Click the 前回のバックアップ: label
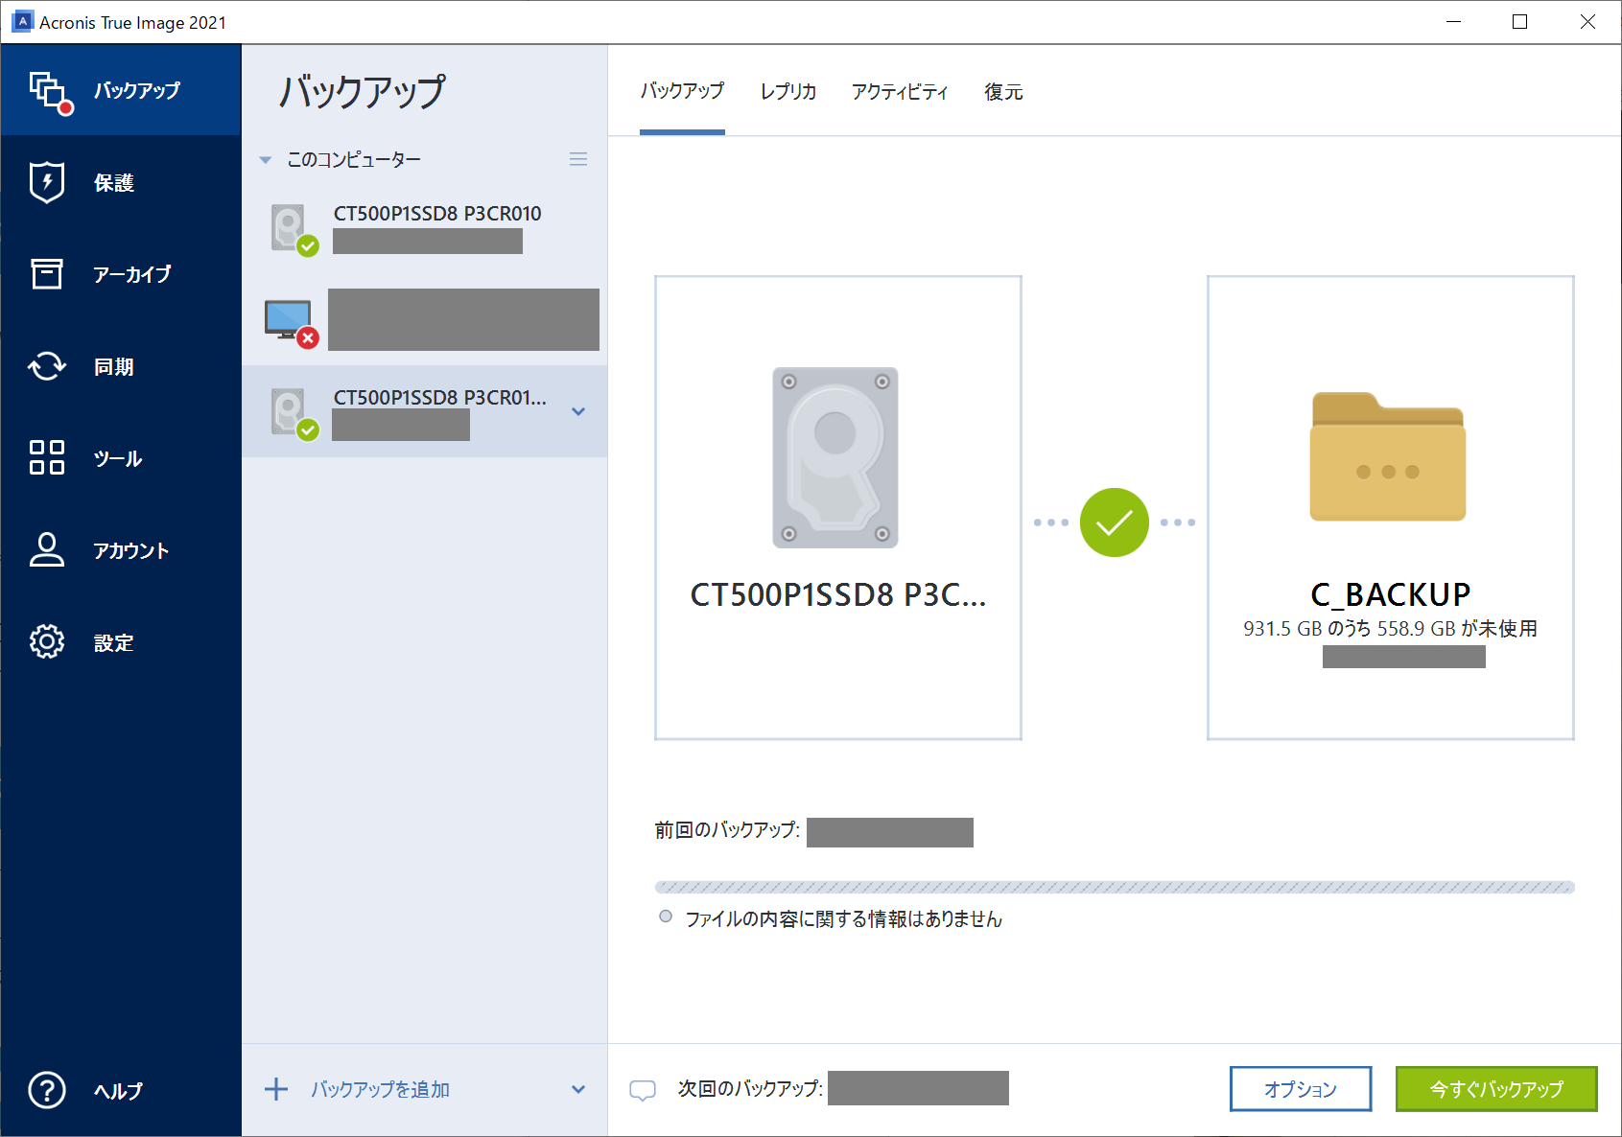The height and width of the screenshot is (1137, 1622). (727, 830)
